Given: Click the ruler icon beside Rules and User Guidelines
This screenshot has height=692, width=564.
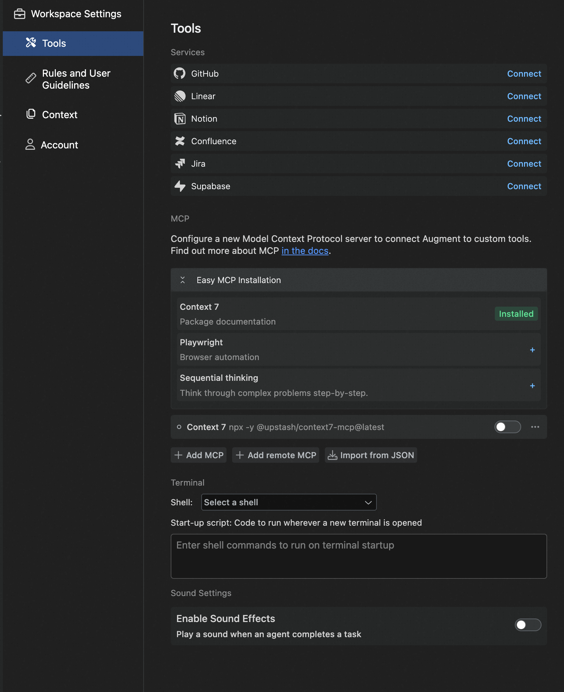Looking at the screenshot, I should tap(31, 78).
